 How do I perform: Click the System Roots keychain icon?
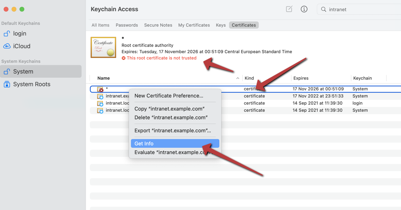(7, 84)
